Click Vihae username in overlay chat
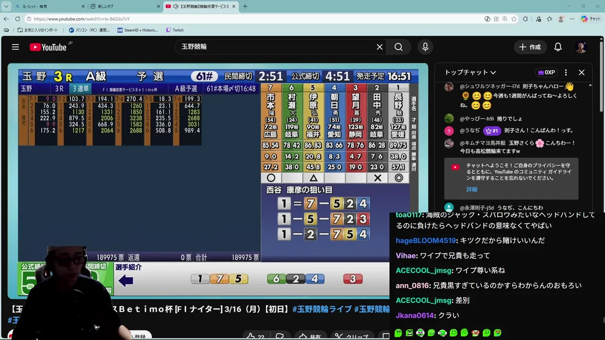The height and width of the screenshot is (340, 605). point(406,255)
